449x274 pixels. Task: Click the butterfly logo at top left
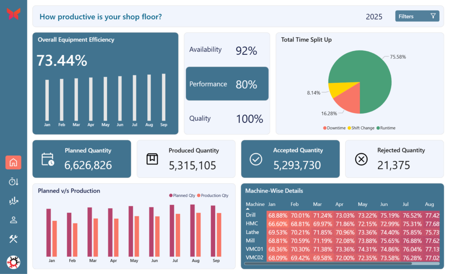click(13, 14)
